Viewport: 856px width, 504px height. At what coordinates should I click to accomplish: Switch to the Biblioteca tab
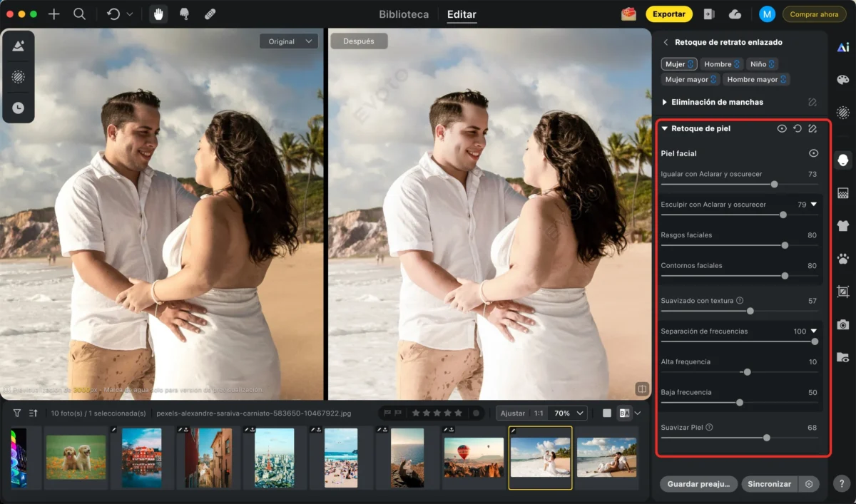coord(404,14)
